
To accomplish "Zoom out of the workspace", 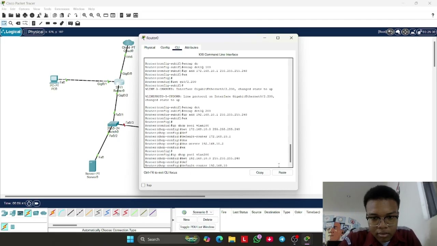I will pyautogui.click(x=99, y=15).
